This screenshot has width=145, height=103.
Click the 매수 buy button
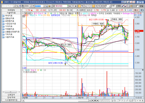click(136, 10)
